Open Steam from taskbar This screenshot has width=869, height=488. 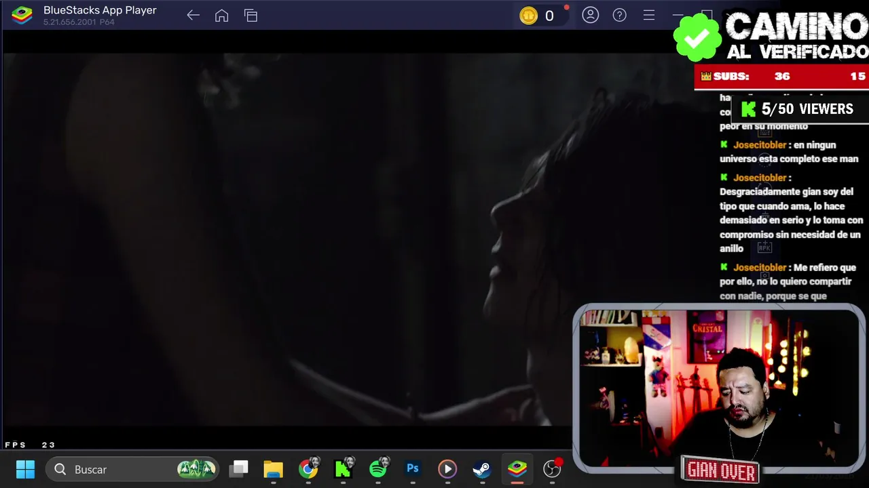[x=482, y=469]
